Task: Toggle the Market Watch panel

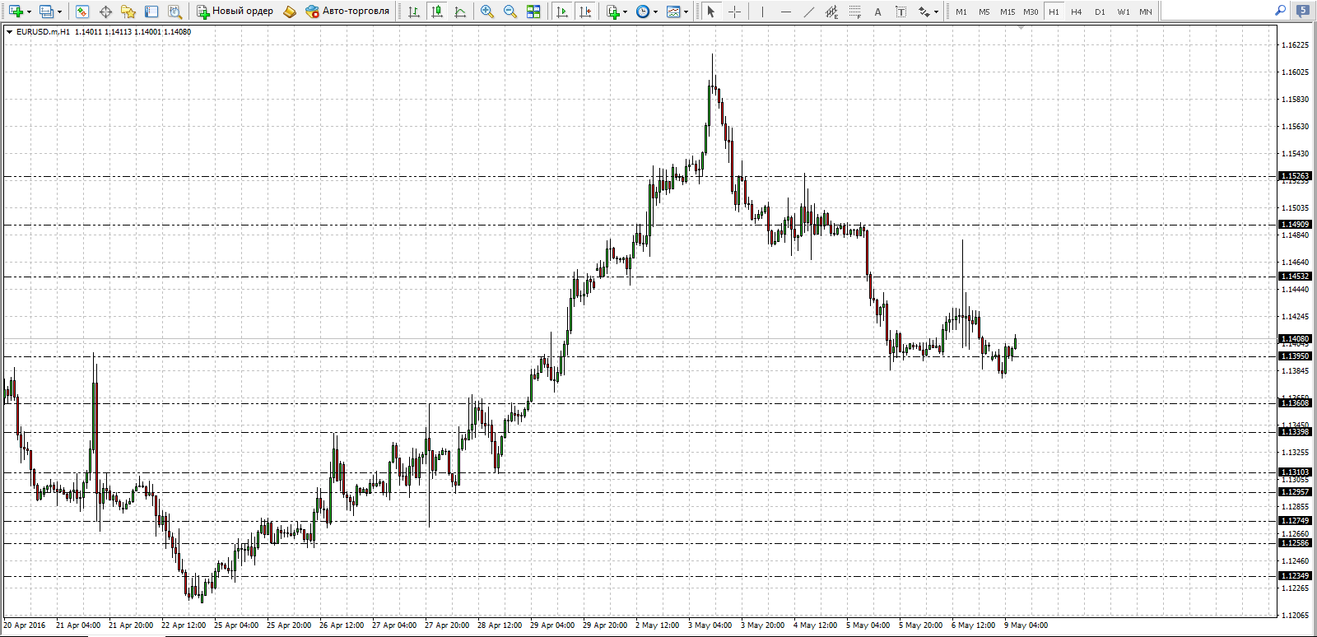Action: 82,12
